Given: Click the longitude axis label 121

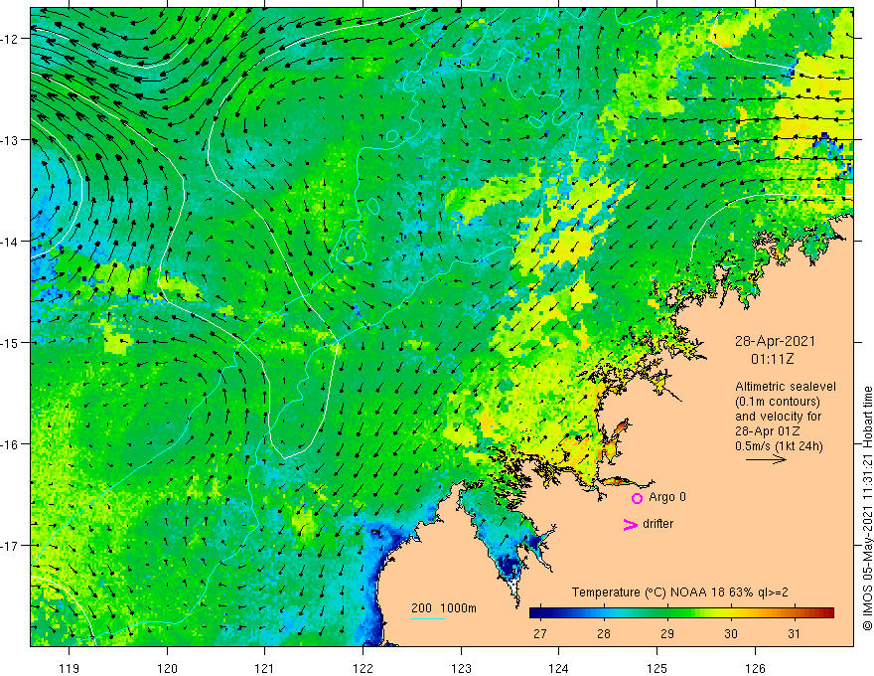Looking at the screenshot, I should 265,668.
